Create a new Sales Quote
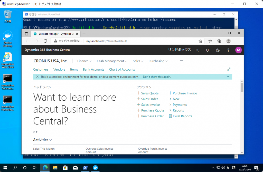Screen dimensions: 263x172 [x=148, y=93]
